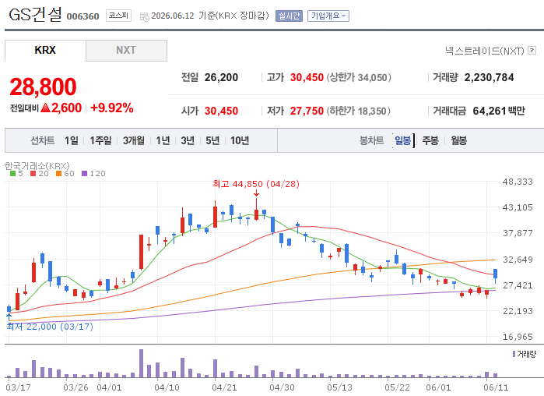Switch to the KRX tab

pos(45,51)
